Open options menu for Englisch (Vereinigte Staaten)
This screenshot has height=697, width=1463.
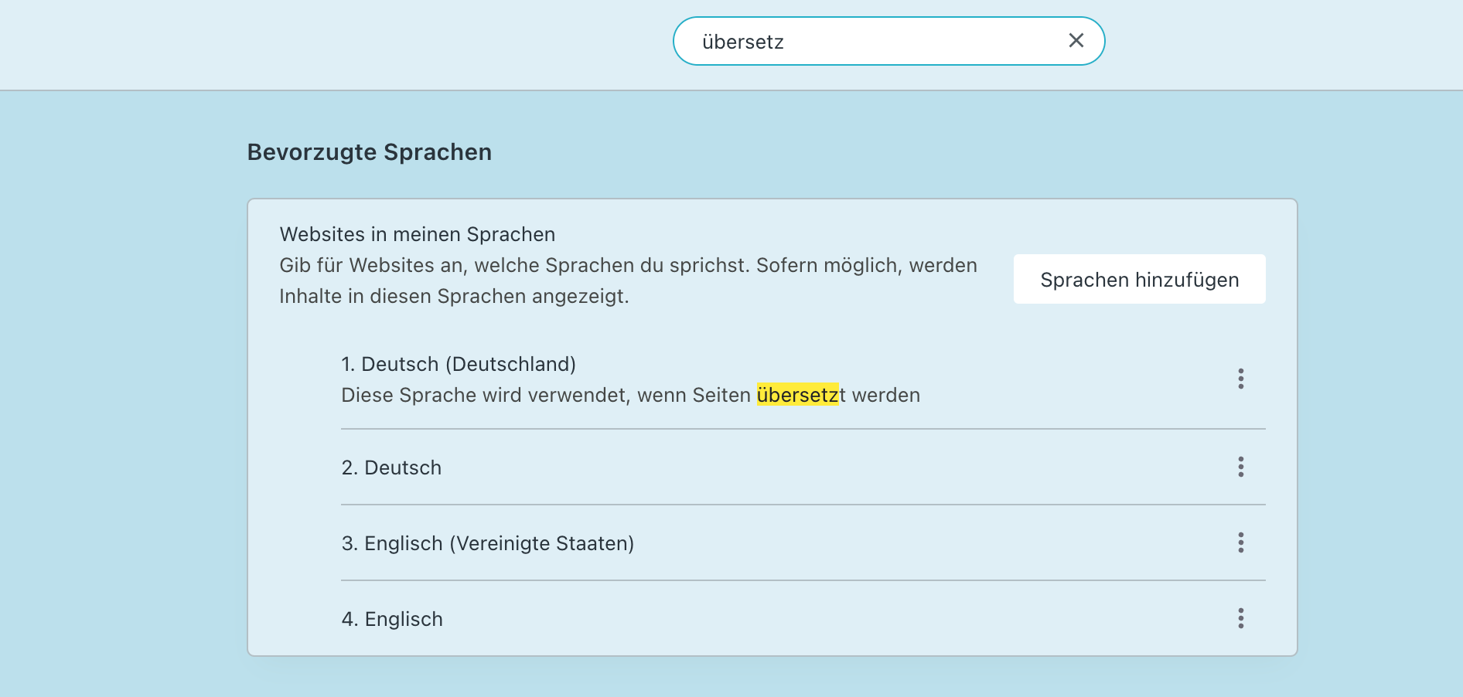[1240, 542]
